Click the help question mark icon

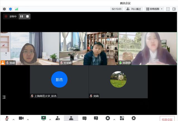[x=96, y=118]
